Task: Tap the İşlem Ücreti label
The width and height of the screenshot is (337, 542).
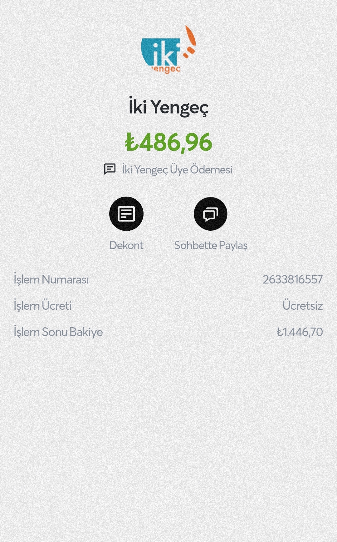Action: coord(43,306)
